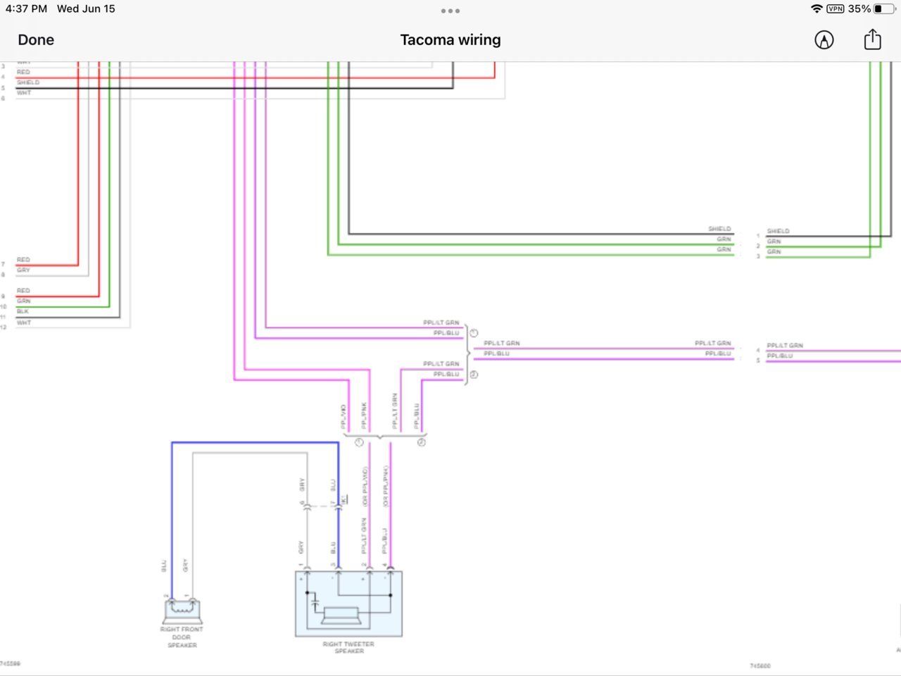The height and width of the screenshot is (676, 901).
Task: Tap the Tacoma wiring title
Action: pos(450,40)
